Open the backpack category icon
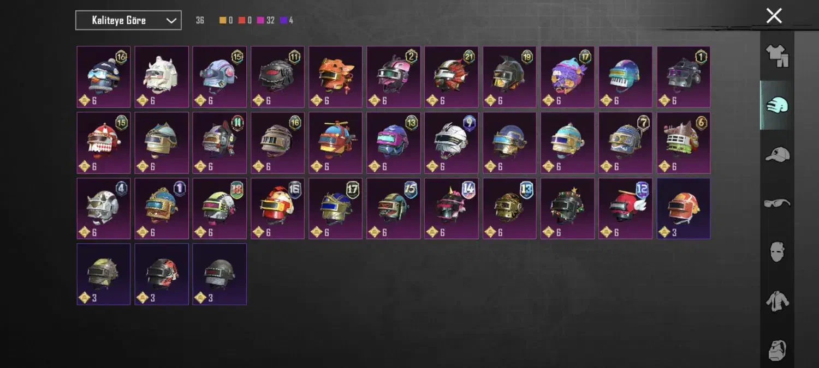Viewport: 819px width, 368px height. tap(778, 349)
